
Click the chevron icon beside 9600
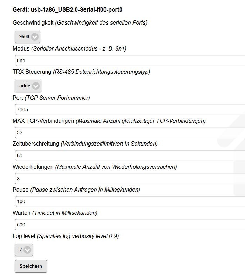point(34,36)
